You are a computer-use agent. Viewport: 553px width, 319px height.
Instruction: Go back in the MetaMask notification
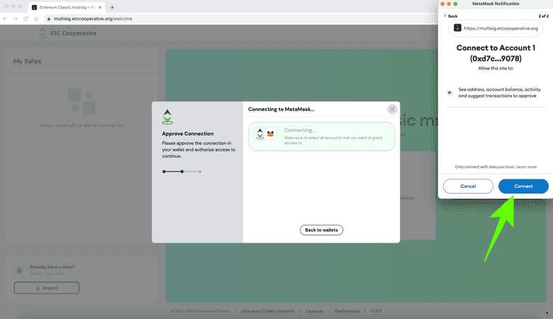click(x=450, y=16)
